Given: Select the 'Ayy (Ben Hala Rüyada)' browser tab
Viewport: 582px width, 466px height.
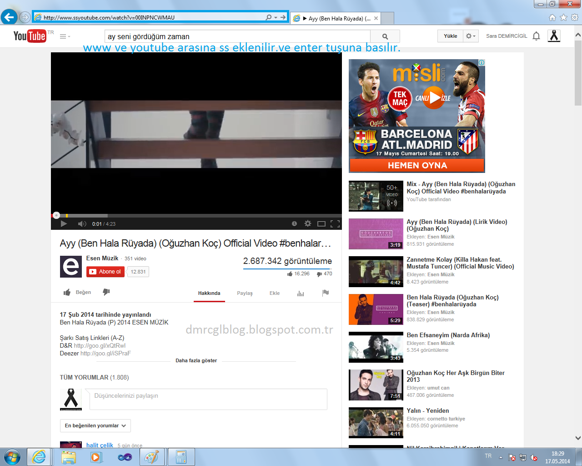Looking at the screenshot, I should click(336, 18).
